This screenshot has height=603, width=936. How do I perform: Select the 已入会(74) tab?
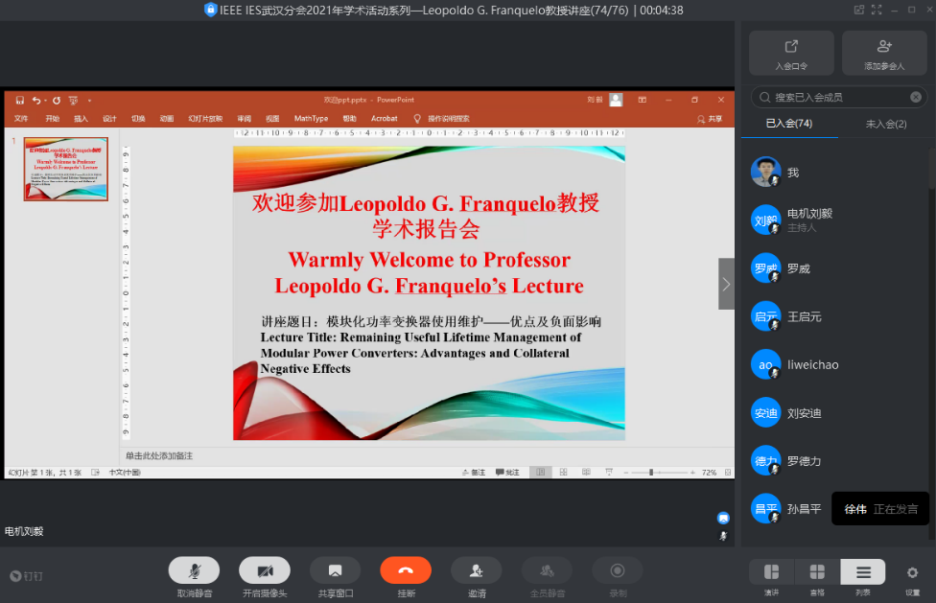point(789,124)
